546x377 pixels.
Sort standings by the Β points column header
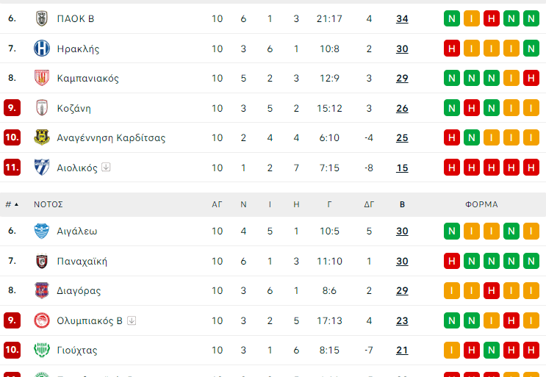[x=402, y=204]
